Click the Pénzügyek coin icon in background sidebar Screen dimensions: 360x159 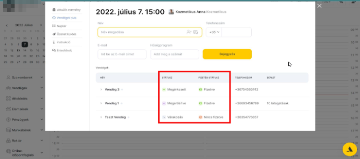tap(9, 120)
